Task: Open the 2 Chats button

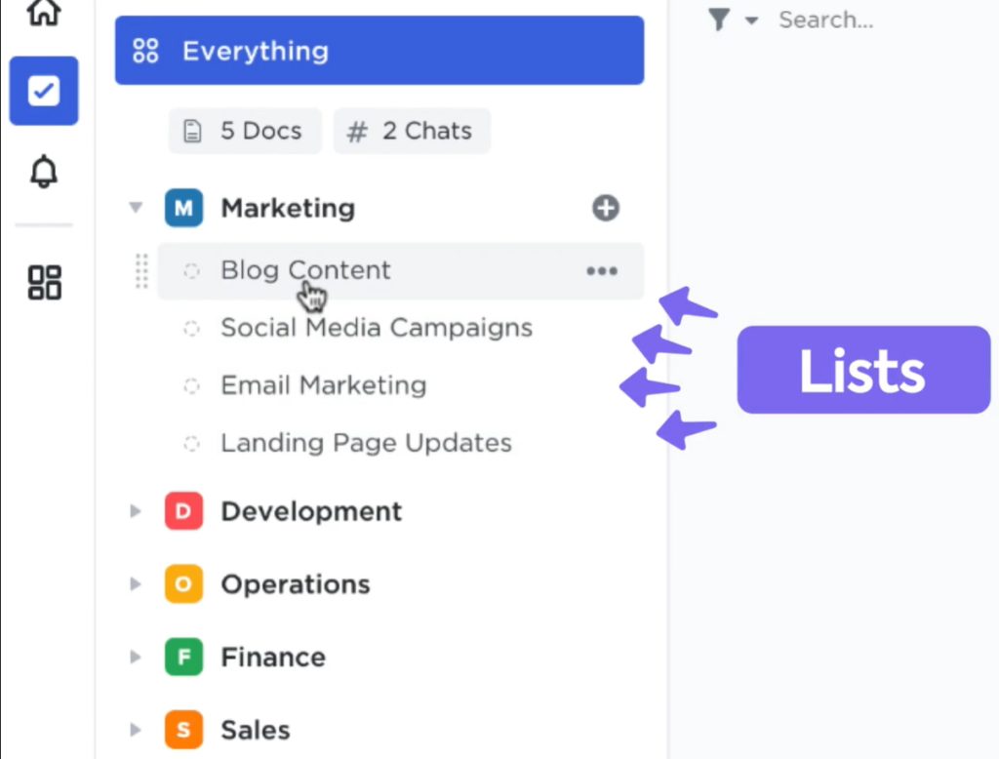Action: pyautogui.click(x=412, y=132)
